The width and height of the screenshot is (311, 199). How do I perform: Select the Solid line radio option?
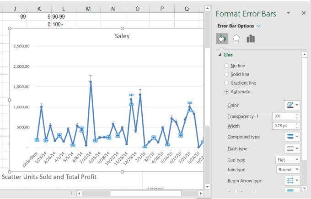tap(227, 74)
